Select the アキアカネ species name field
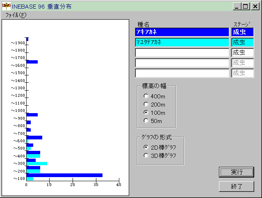262x198 pixels. click(182, 32)
